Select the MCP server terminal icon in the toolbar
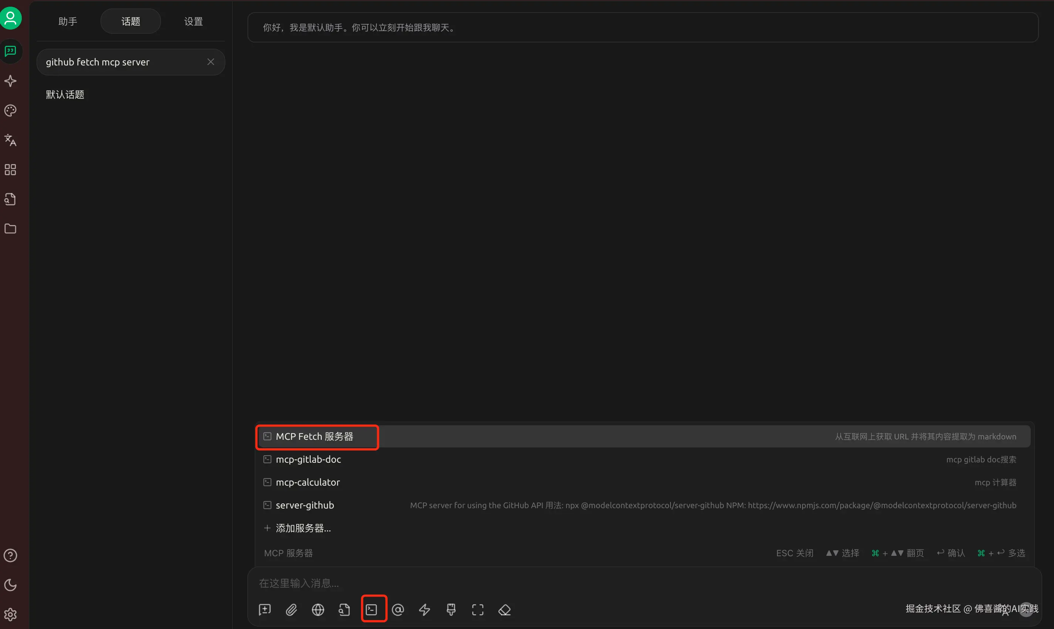The width and height of the screenshot is (1054, 629). point(373,609)
